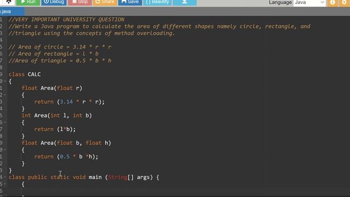This screenshot has width=350, height=197.
Task: Start debugging with the Debug button
Action: [54, 2]
